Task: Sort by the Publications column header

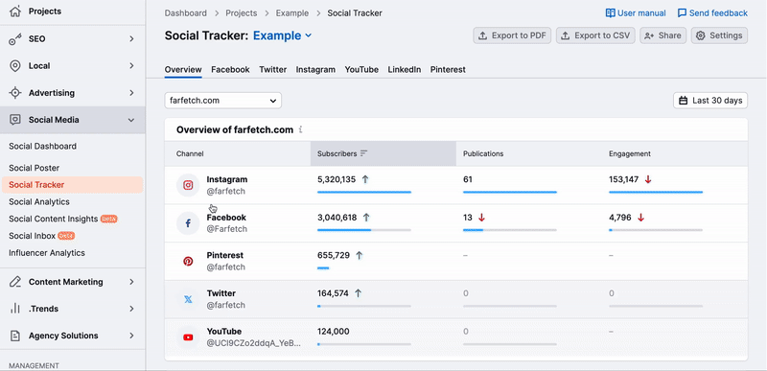Action: point(483,153)
